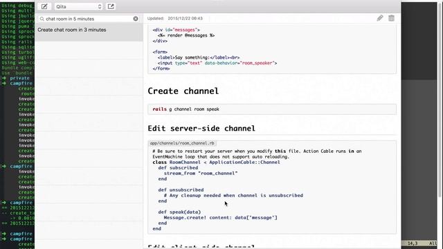
Task: Click the magnifying glass search icon
Action: 42,19
